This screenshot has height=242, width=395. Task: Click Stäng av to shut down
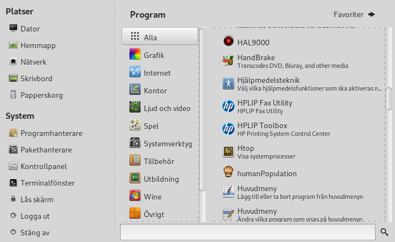[x=34, y=233]
